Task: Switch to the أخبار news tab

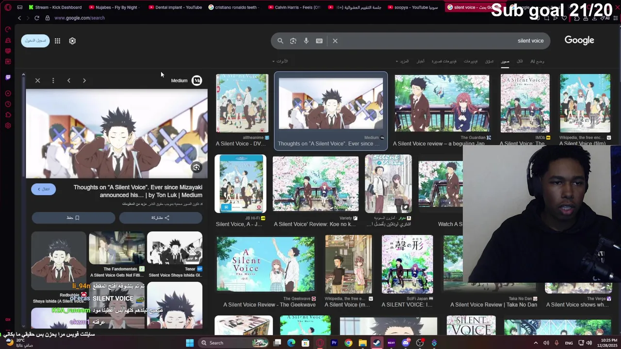Action: coord(421,62)
